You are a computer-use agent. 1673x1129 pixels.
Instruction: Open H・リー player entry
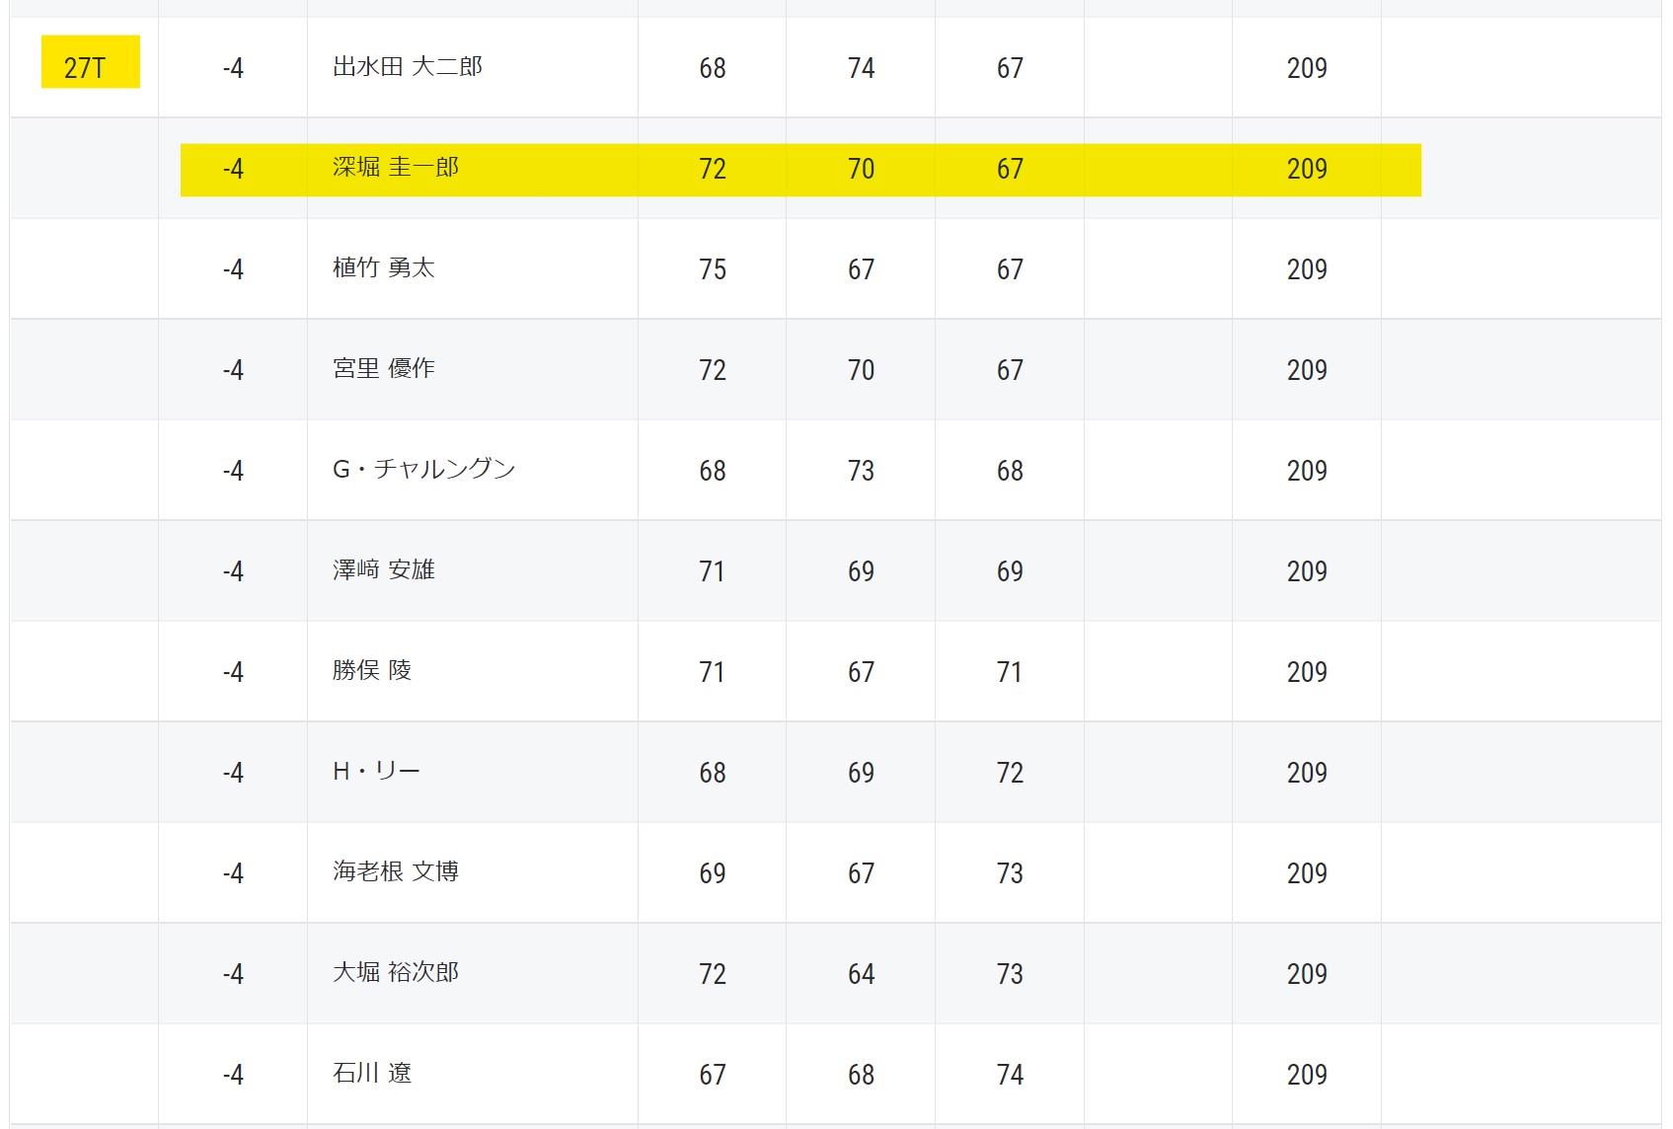pos(377,772)
